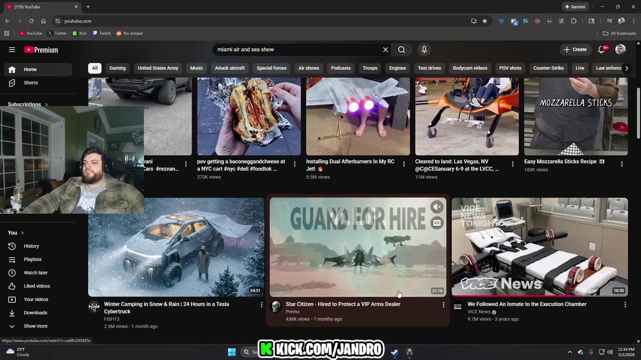
Task: Open the FISH13 channel link
Action: point(112,319)
